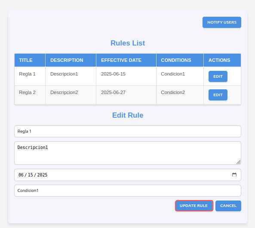Open the calendar picker icon
The height and width of the screenshot is (228, 255).
234,175
